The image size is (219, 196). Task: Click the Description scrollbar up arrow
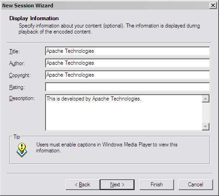(x=206, y=99)
